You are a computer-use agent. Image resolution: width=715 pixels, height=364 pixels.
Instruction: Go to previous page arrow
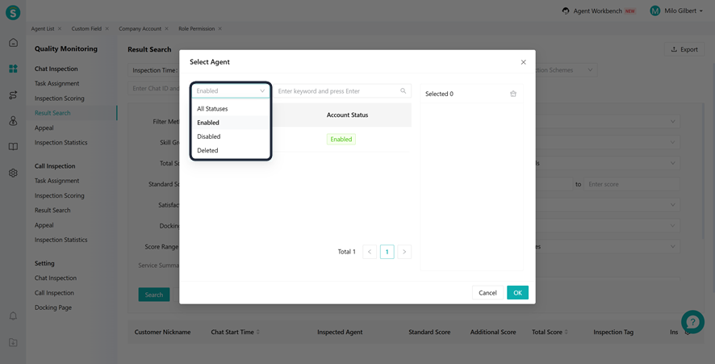point(370,252)
